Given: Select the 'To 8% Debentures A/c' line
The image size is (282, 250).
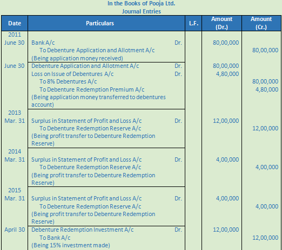Looking at the screenshot, I should [68, 81].
